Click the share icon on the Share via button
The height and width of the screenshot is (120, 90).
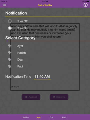54,97
